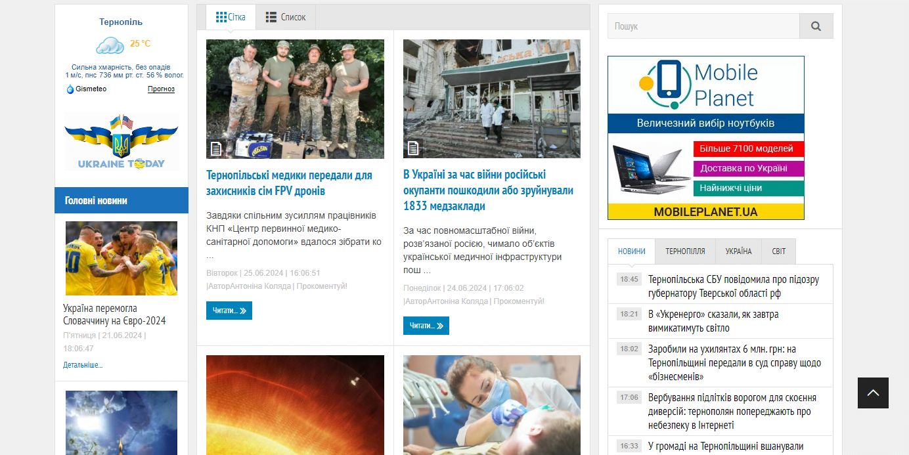Click the 18:02 timestamp in news list
The width and height of the screenshot is (909, 455).
click(x=629, y=349)
